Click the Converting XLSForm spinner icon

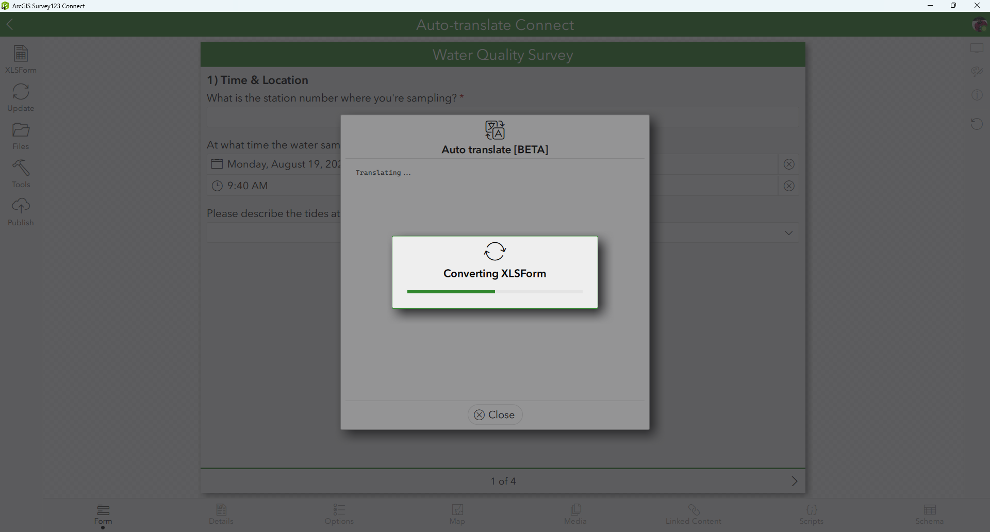(x=495, y=252)
